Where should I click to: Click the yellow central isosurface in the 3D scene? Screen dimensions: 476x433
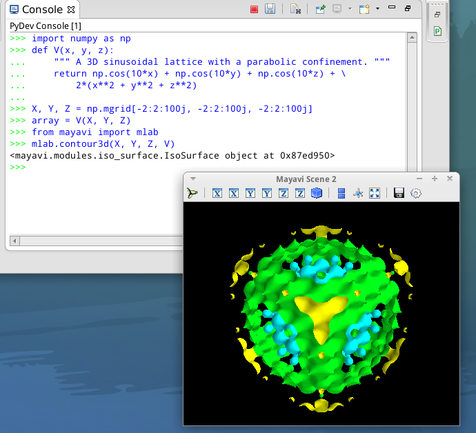tap(322, 317)
